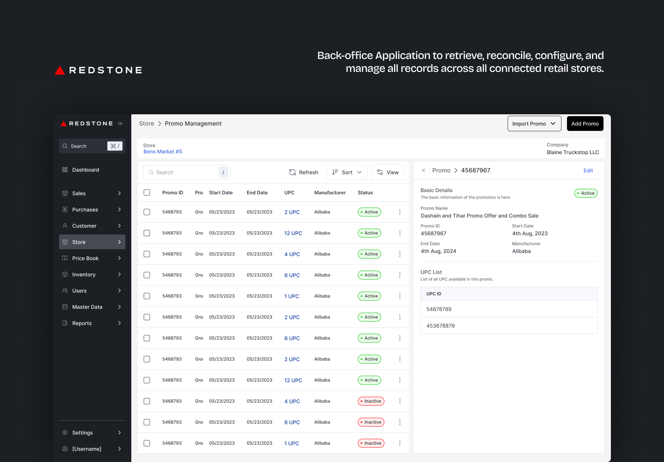Refresh the promo list
Viewport: 664px width, 462px height.
tap(304, 172)
